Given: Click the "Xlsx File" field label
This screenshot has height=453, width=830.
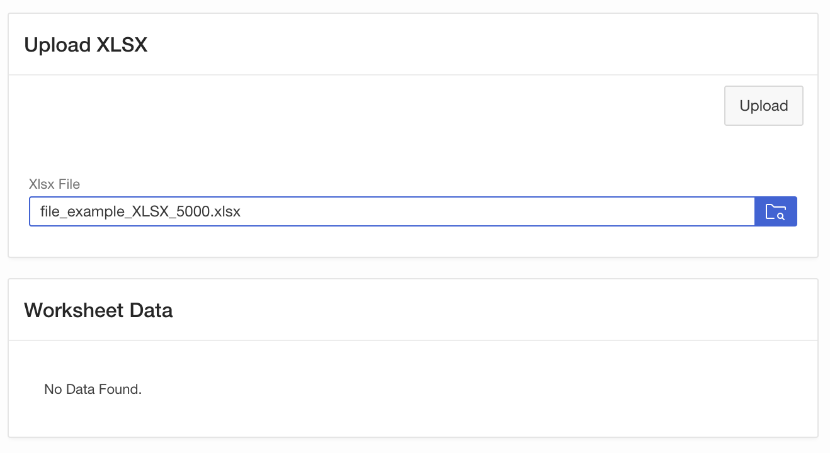Looking at the screenshot, I should pyautogui.click(x=54, y=184).
